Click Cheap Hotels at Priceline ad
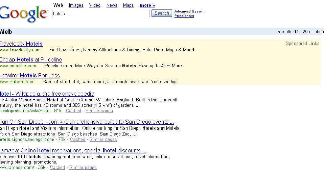 click(30, 59)
